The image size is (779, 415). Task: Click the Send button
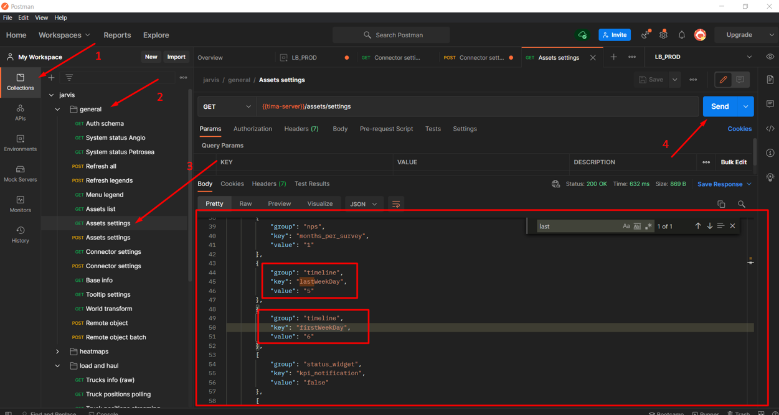pos(720,106)
